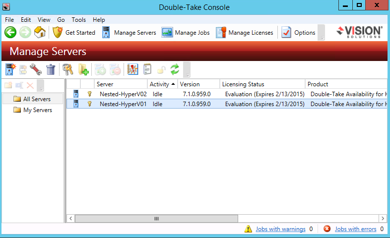This screenshot has width=390, height=238.
Task: Click the View Server Details icon
Action: coord(23,69)
